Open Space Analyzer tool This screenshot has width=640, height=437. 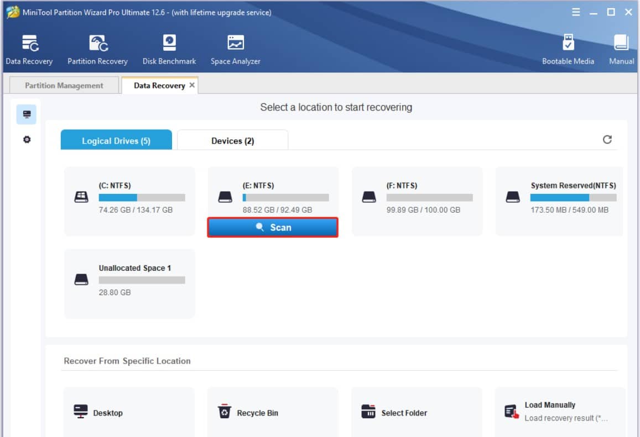point(235,49)
